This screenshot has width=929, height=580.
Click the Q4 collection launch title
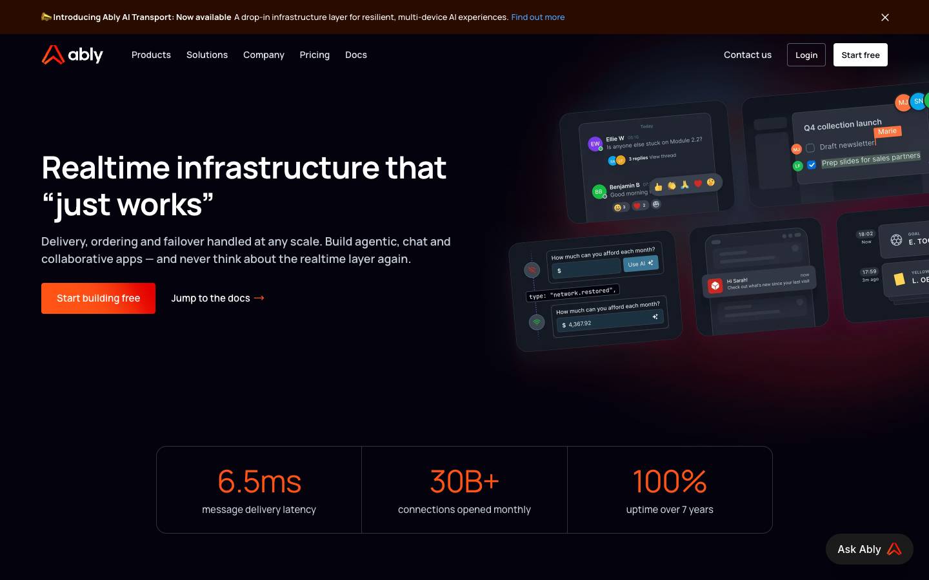click(843, 125)
